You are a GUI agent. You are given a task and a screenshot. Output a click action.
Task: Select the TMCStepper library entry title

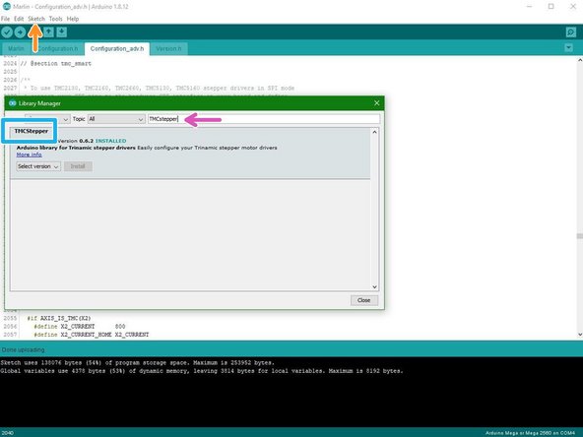[x=32, y=131]
